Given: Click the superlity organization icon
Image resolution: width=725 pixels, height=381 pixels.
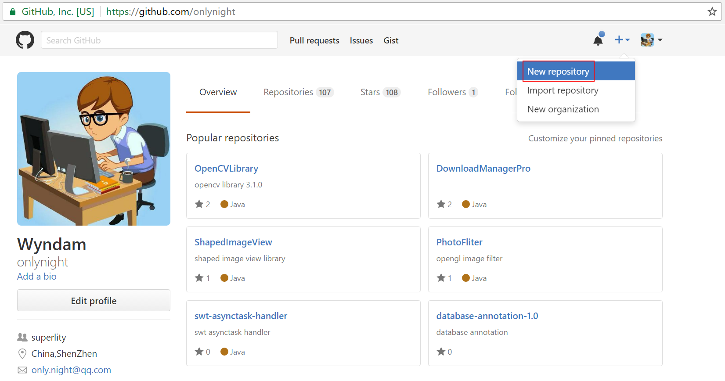Looking at the screenshot, I should pos(22,337).
